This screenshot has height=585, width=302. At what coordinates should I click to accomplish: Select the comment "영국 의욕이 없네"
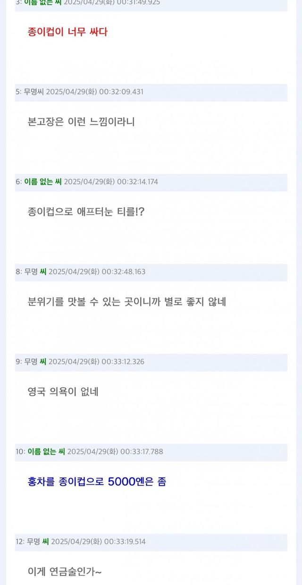63,392
